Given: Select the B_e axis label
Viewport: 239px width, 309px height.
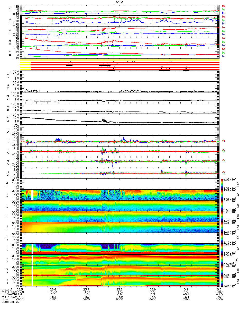Looking at the screenshot, I should (x=10, y=54).
